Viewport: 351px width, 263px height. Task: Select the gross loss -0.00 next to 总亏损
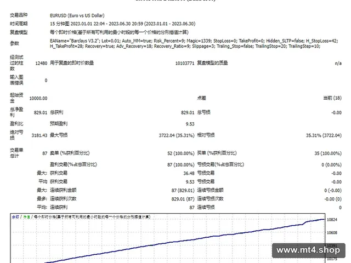336,112
